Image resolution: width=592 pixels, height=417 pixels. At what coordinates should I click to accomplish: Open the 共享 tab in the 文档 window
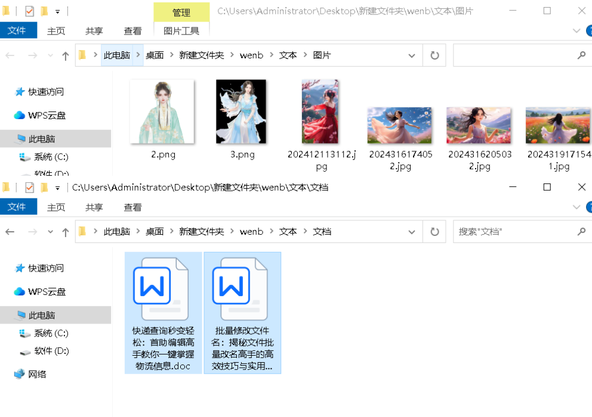click(94, 207)
